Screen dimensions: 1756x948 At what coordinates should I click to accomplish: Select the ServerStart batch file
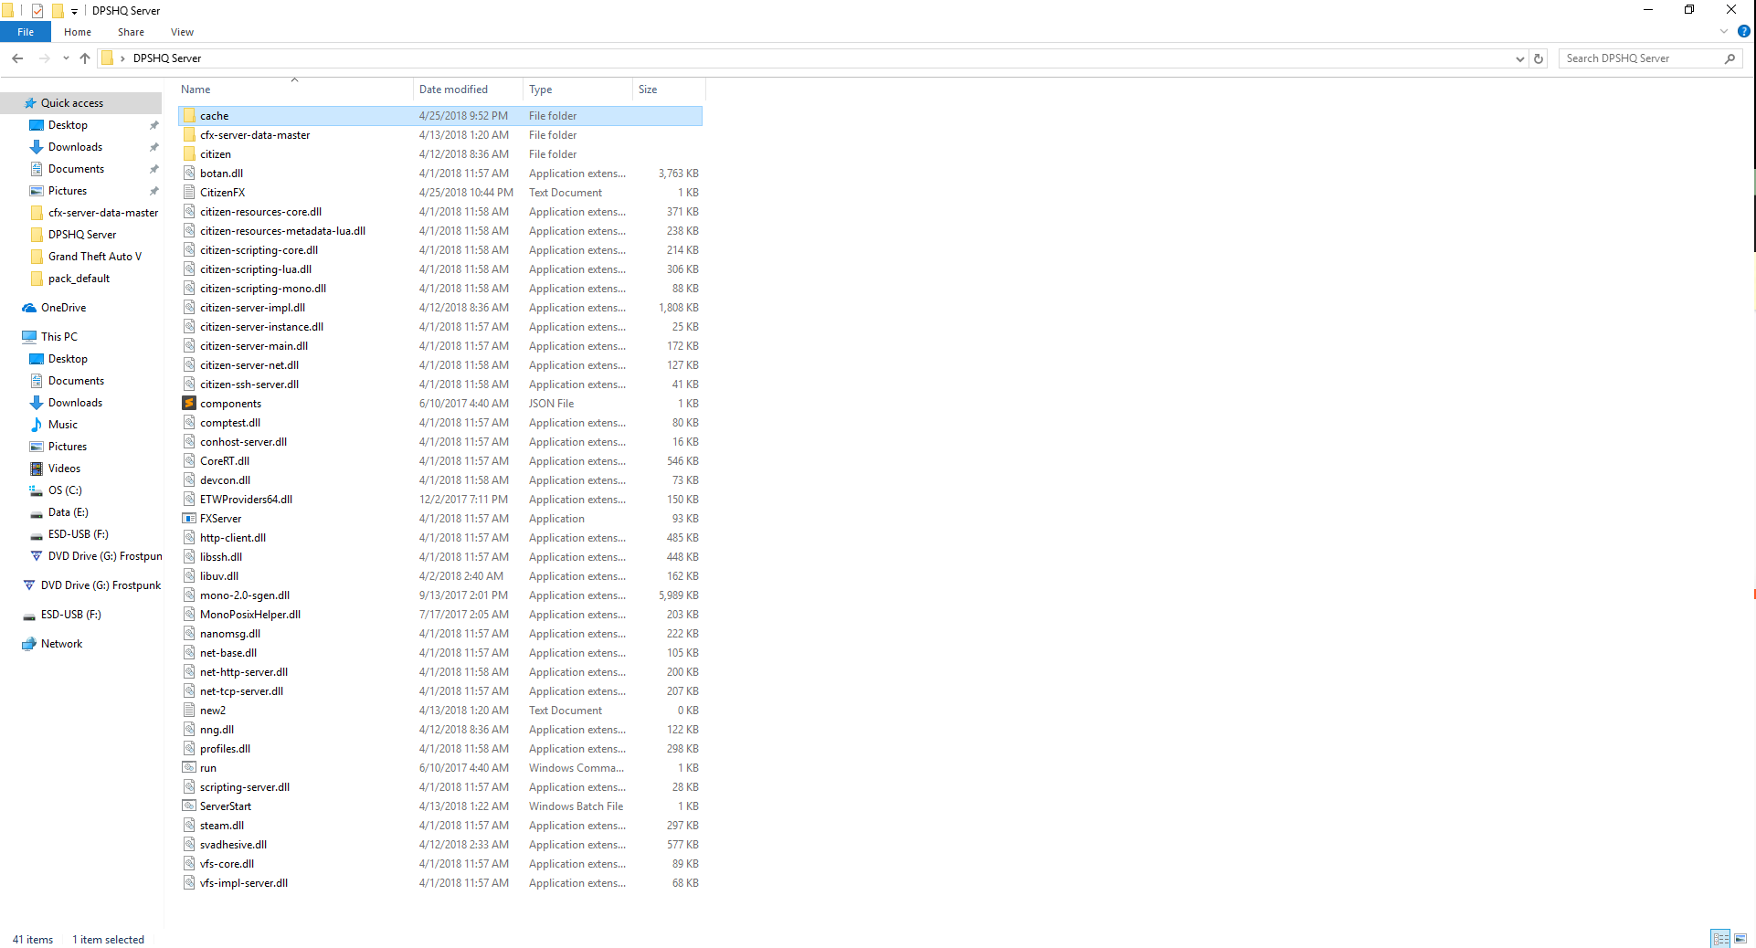[x=225, y=806]
